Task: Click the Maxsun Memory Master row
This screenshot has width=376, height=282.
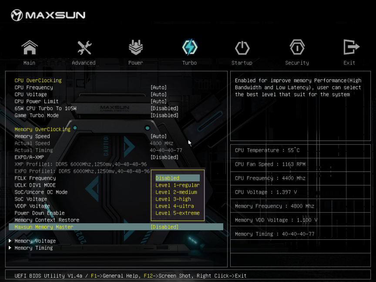Action: point(44,227)
